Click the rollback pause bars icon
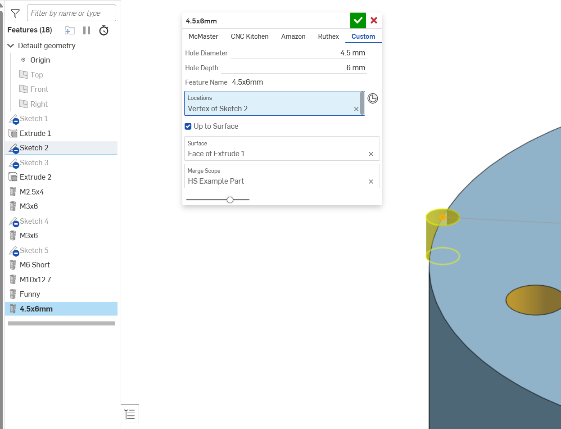The width and height of the screenshot is (561, 429). tap(87, 30)
